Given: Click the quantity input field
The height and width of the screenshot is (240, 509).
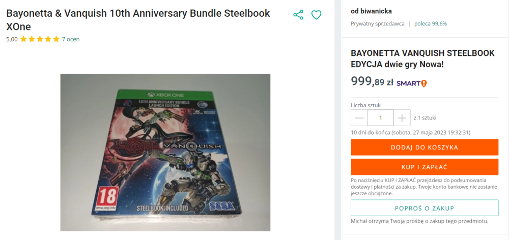Looking at the screenshot, I should (x=381, y=118).
